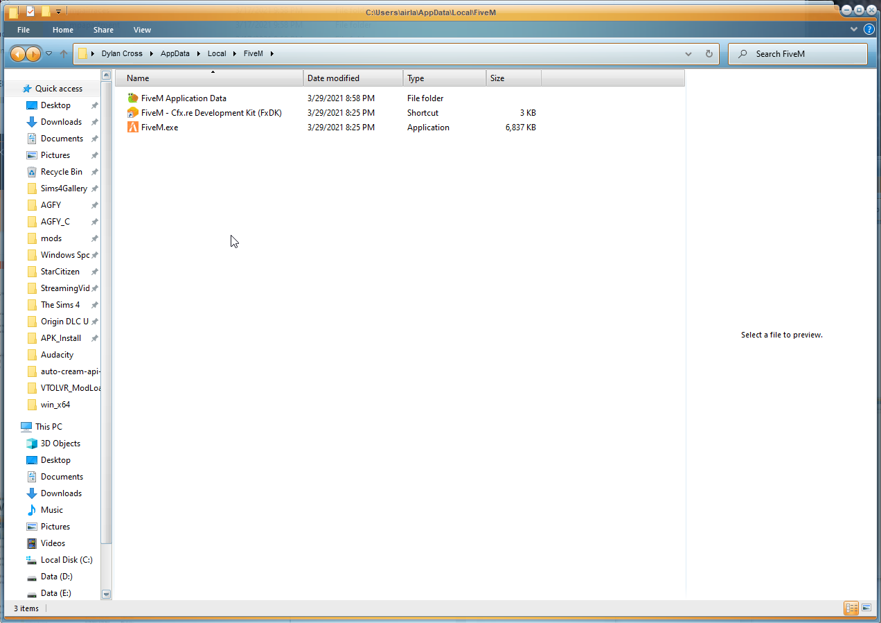Switch to the Home ribbon tab
The image size is (881, 623).
click(x=63, y=30)
